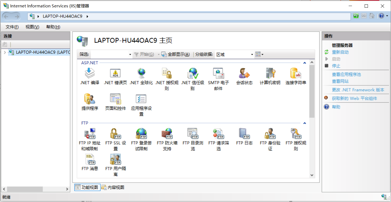Viewport: 391px width, 202px height.
Task: Open the 会话状态 feature icon
Action: (x=244, y=76)
